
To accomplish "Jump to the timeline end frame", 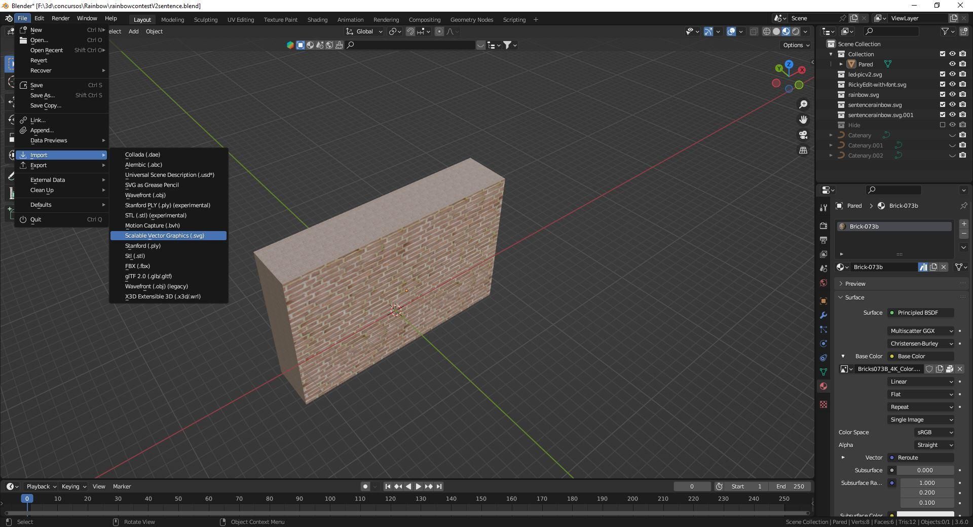I will 439,486.
